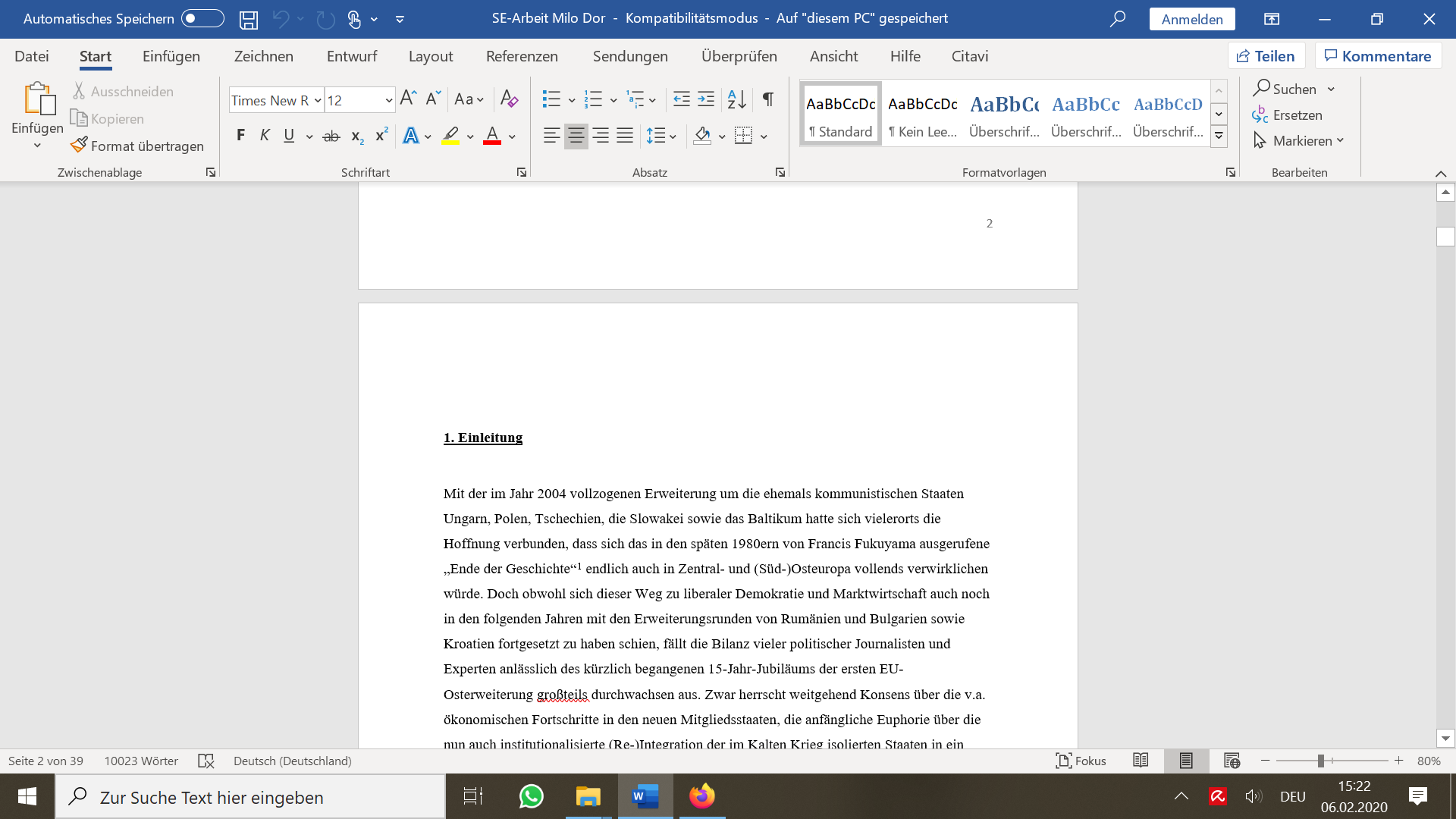Switch to the Layout tab
1456x819 pixels.
[x=430, y=56]
